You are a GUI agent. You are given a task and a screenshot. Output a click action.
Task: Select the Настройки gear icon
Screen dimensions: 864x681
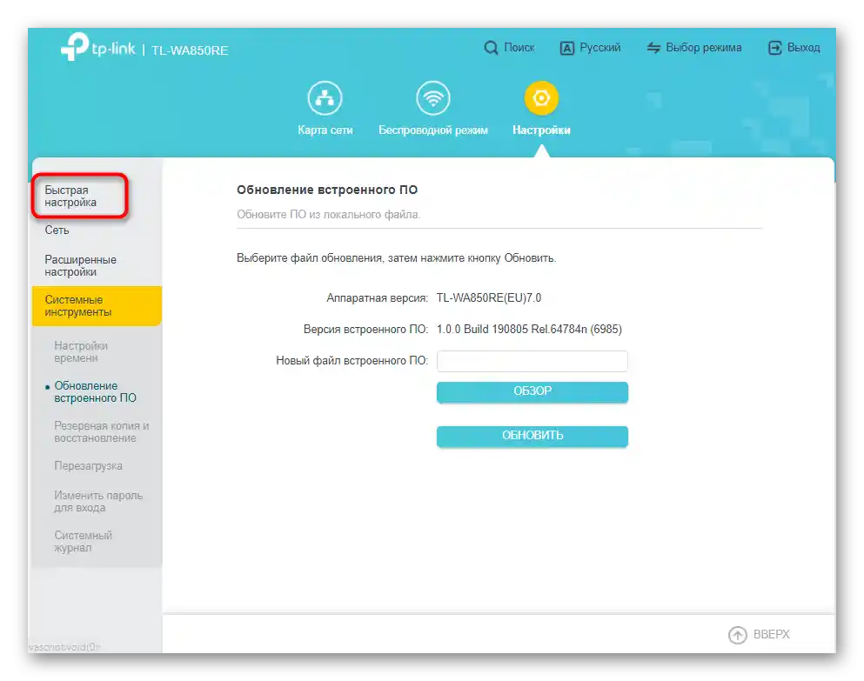[541, 98]
